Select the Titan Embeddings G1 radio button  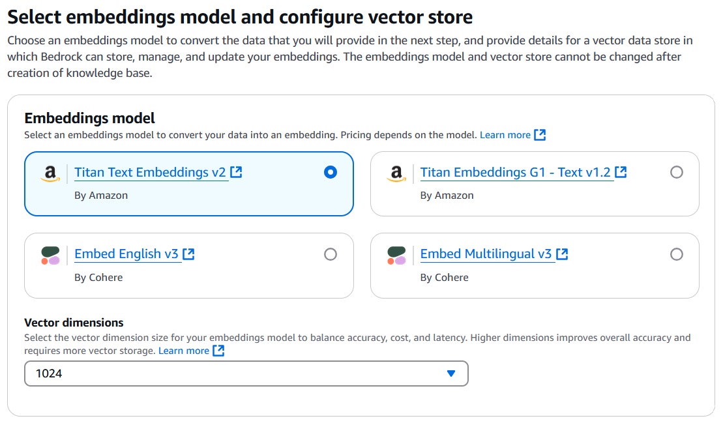676,172
